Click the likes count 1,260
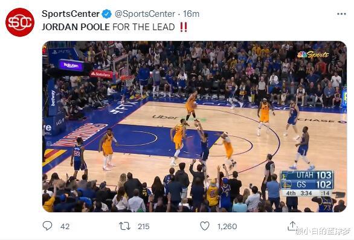 click(227, 227)
